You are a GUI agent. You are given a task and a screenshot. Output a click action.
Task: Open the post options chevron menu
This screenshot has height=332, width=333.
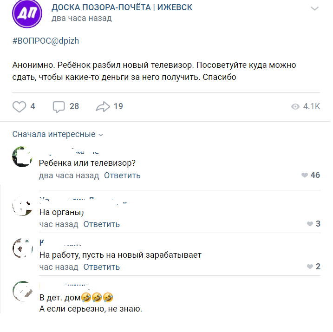314,9
